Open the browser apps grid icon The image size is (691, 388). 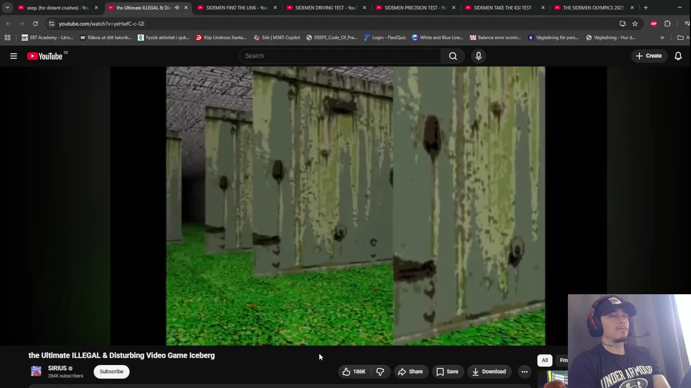pyautogui.click(x=8, y=38)
